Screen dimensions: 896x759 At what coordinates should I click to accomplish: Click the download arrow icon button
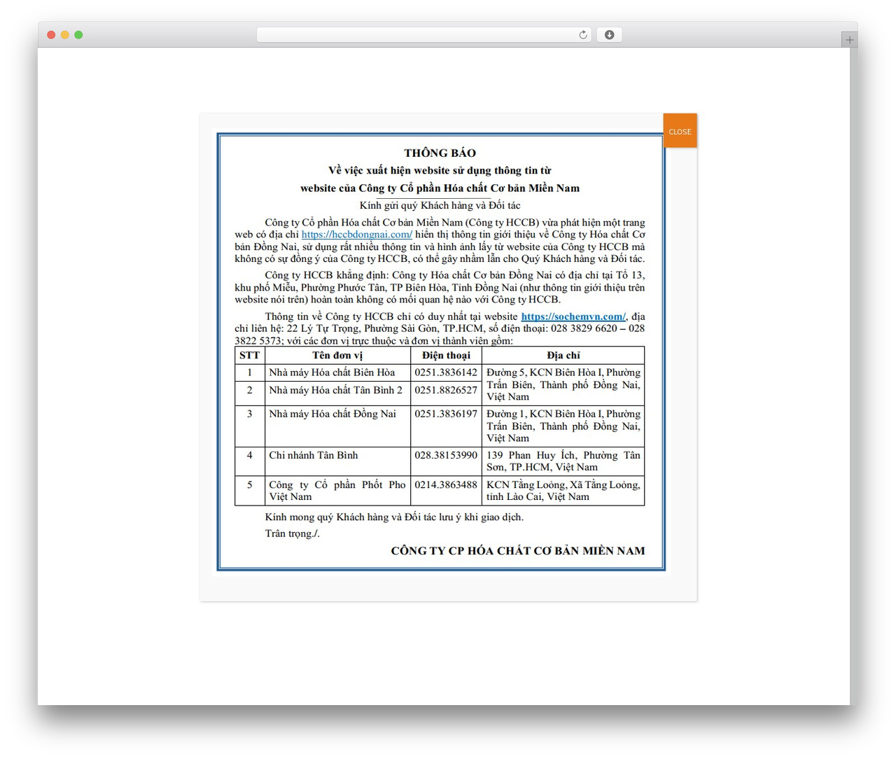609,35
